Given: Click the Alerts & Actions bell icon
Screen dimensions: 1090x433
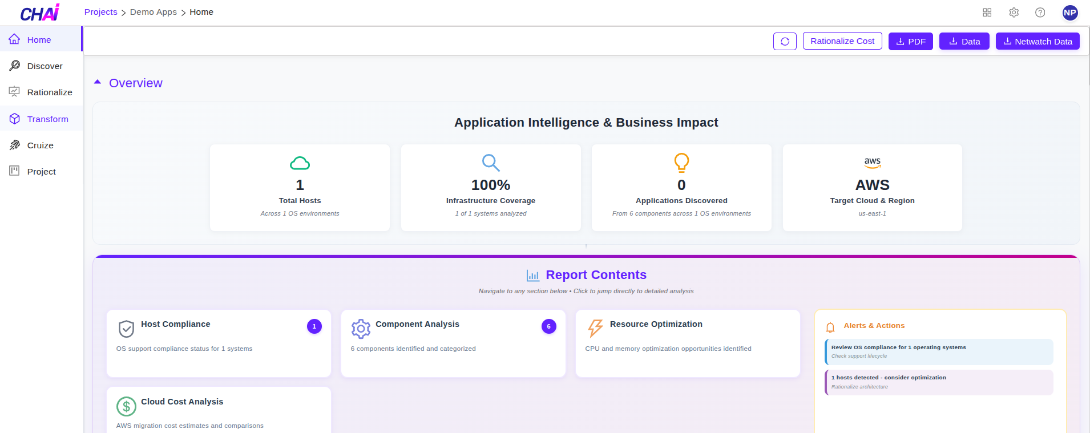Looking at the screenshot, I should point(830,327).
